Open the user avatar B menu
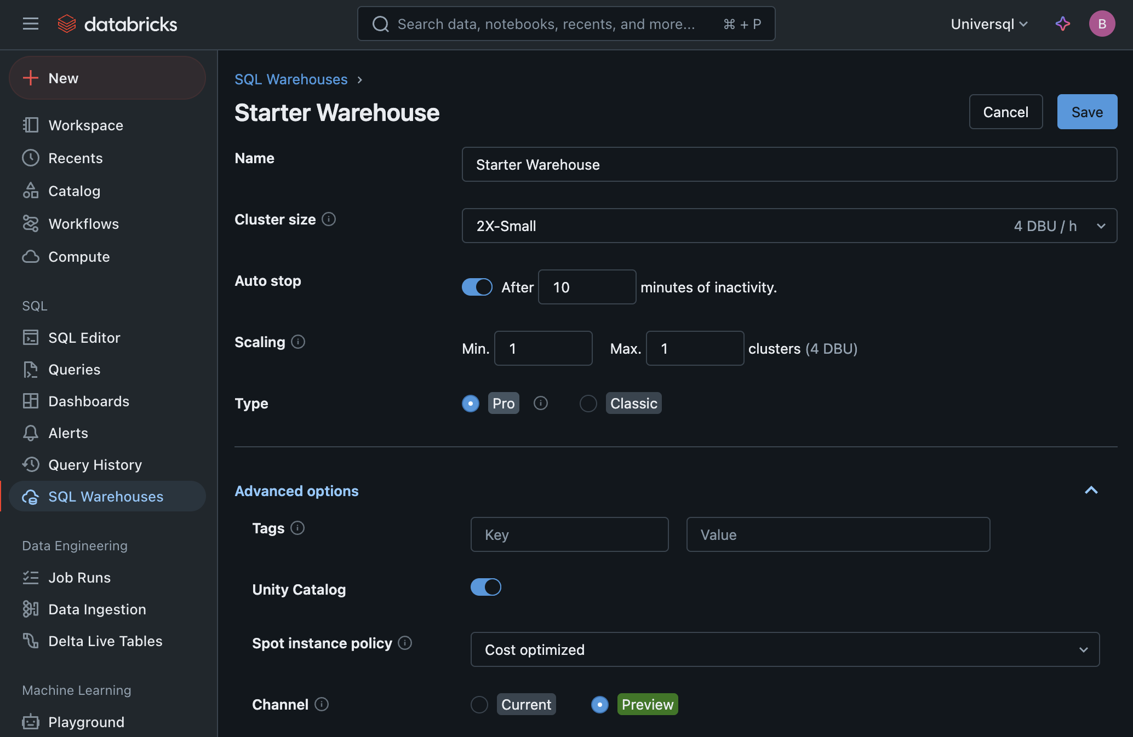 coord(1102,24)
